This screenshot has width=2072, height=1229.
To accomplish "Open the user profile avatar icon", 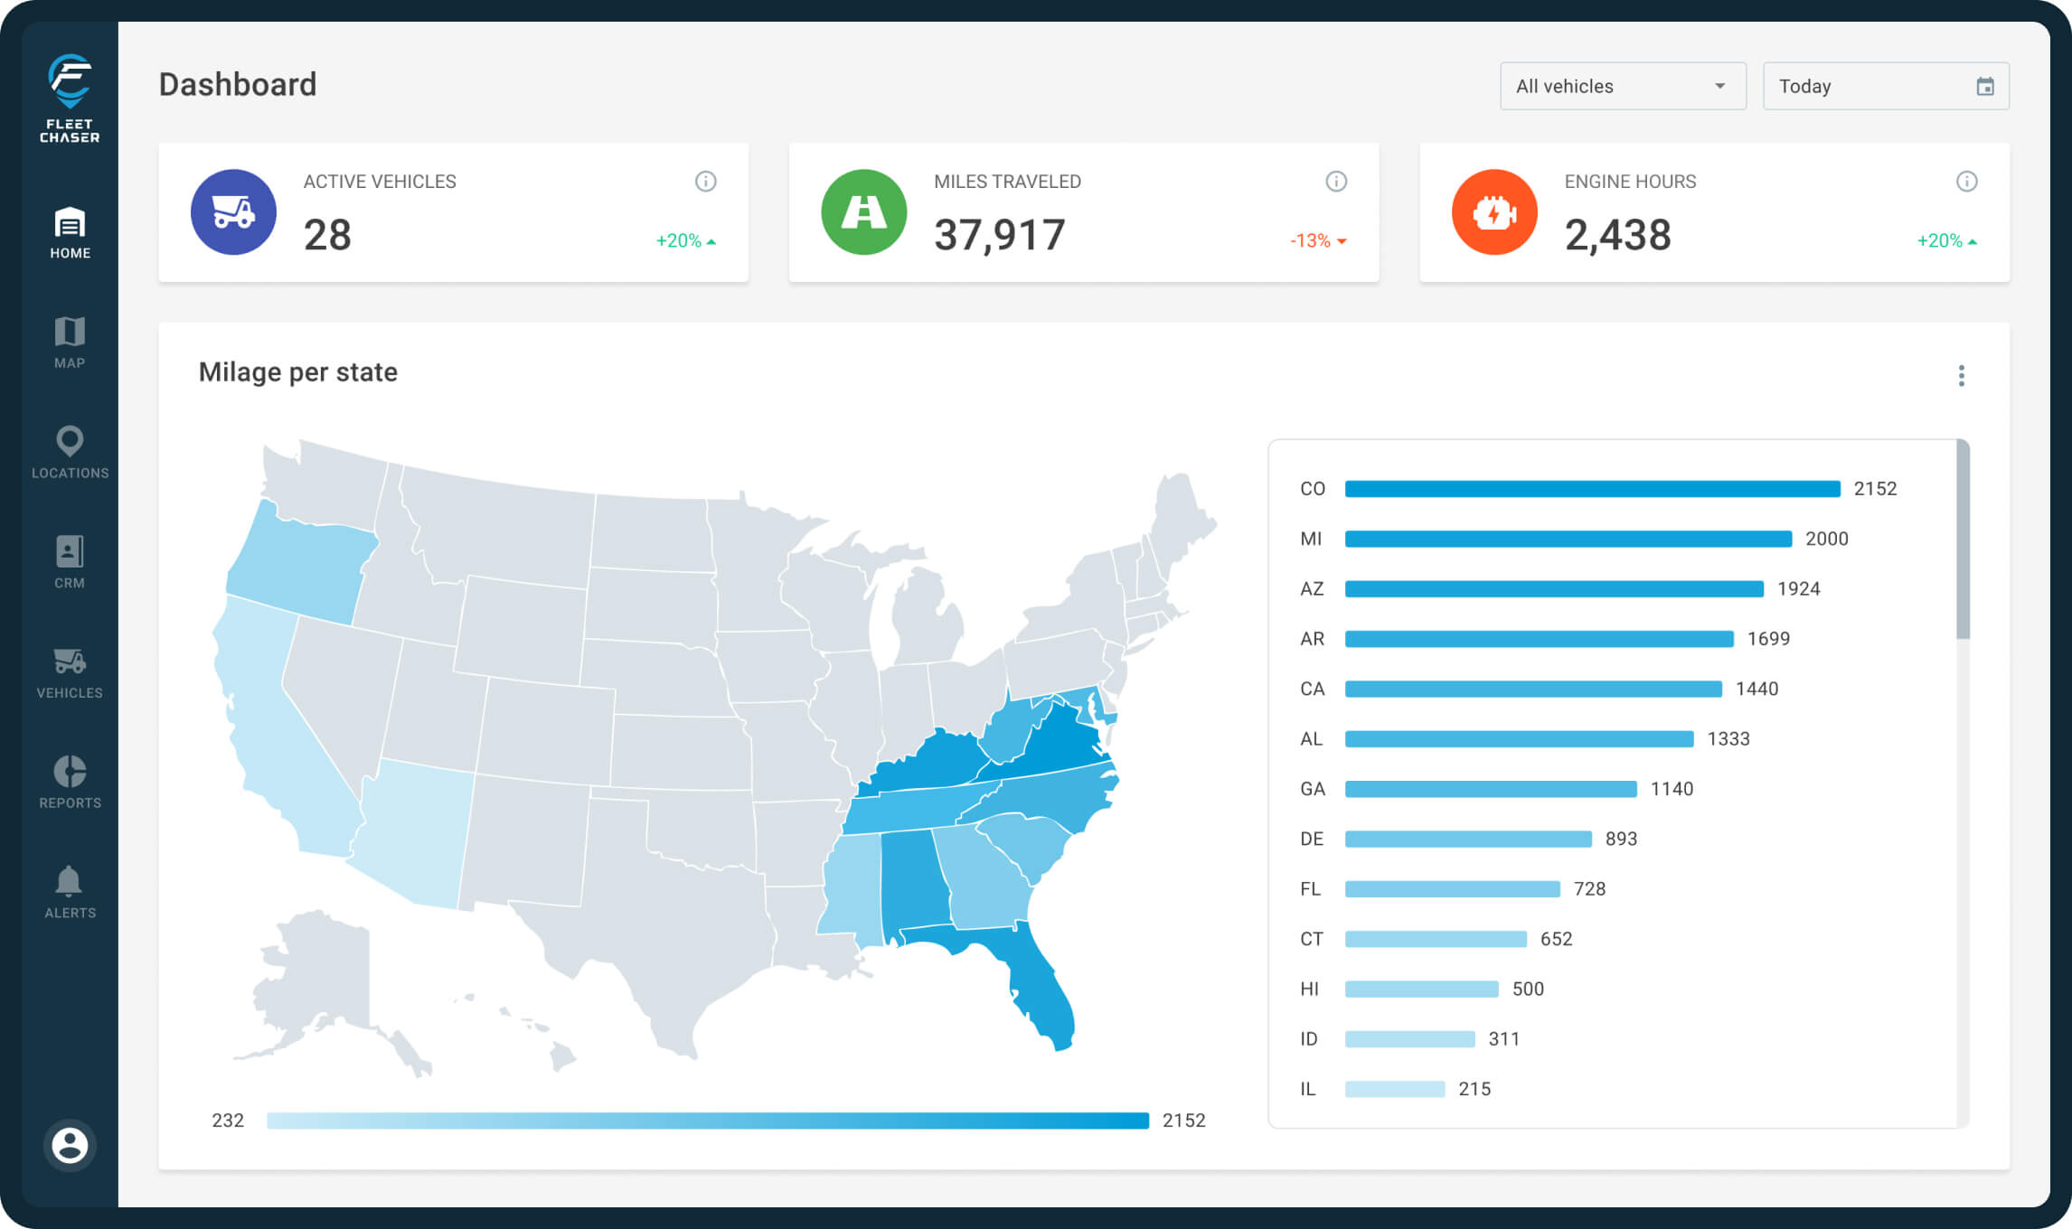I will [70, 1146].
